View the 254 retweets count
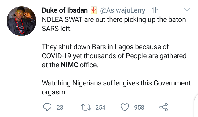 100,107
